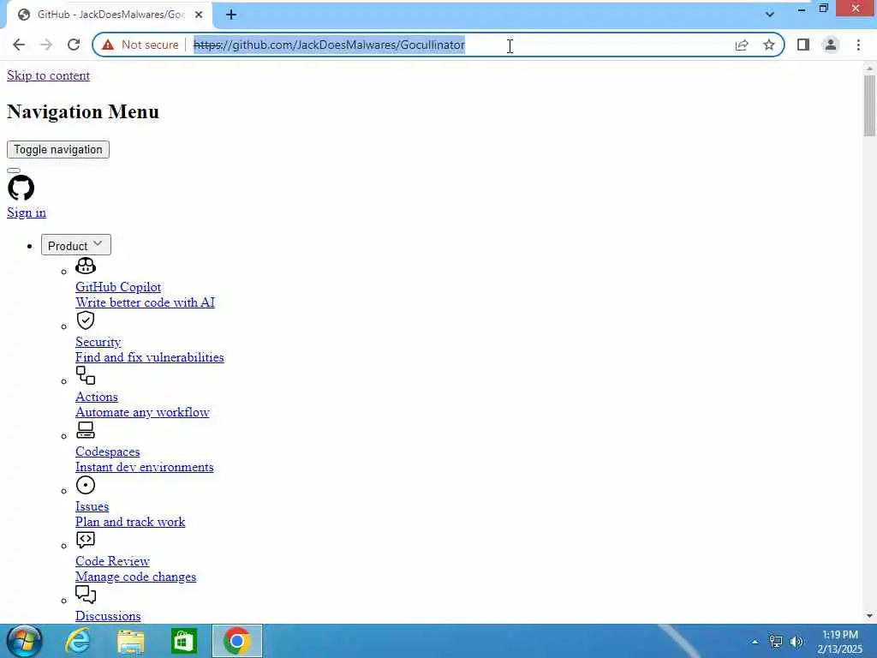Screen dimensions: 877x658
Task: Click Plan and track work link
Action: pos(130,522)
